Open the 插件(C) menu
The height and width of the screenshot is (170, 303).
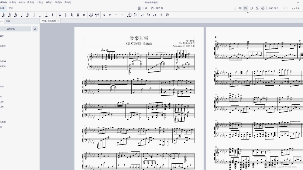(49, 2)
